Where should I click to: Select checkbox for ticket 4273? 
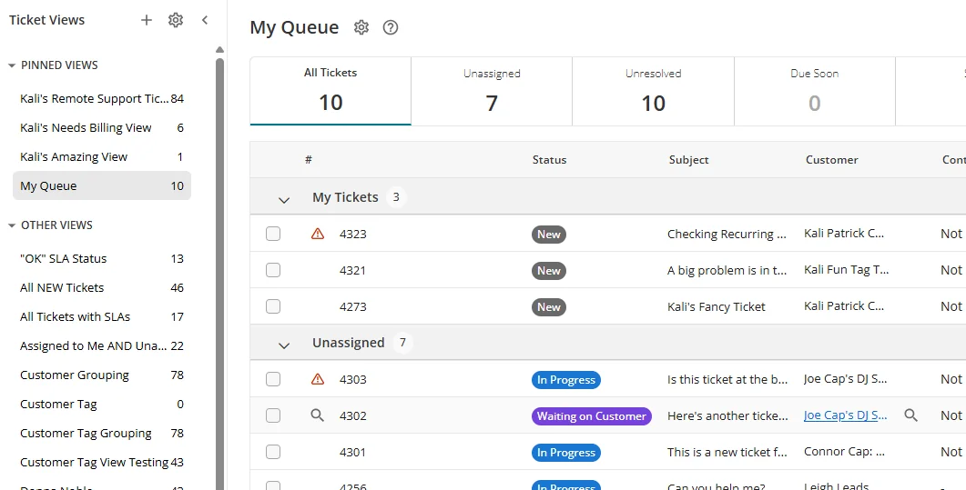coord(273,306)
